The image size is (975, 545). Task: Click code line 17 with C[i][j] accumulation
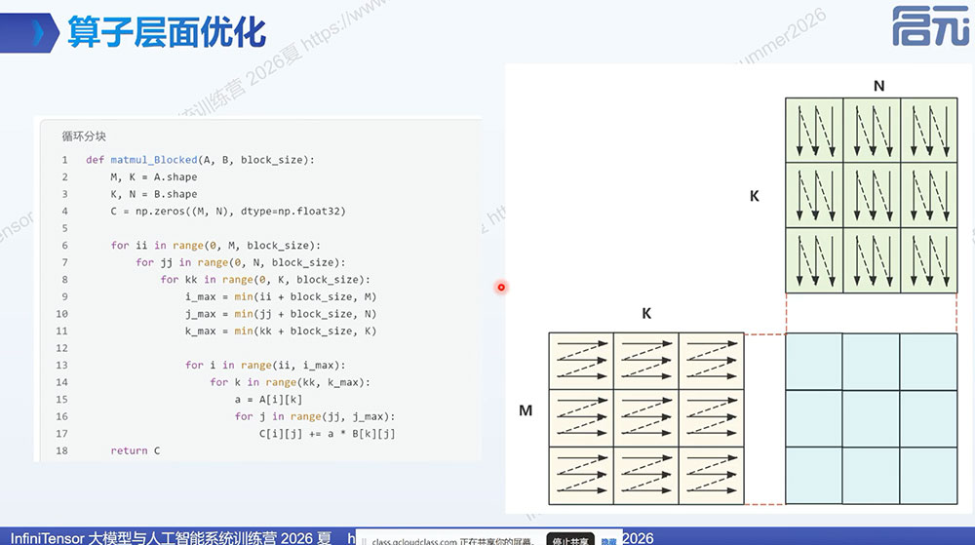[327, 434]
